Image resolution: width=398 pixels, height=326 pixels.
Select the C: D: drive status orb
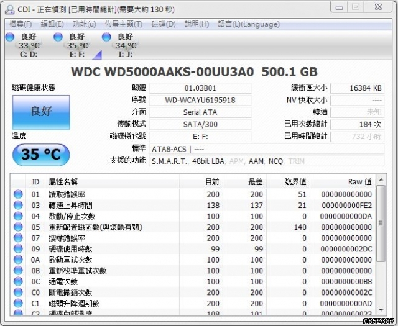[x=10, y=37]
